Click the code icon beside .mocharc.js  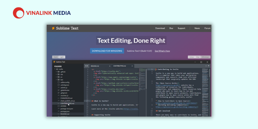[59, 95]
